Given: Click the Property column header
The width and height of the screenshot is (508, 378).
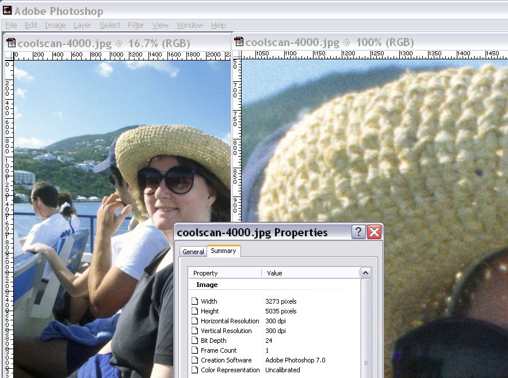Looking at the screenshot, I should click(x=225, y=273).
